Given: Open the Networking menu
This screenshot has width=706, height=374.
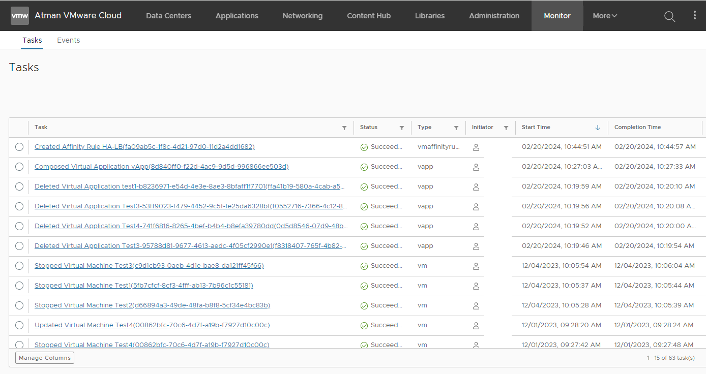Looking at the screenshot, I should click(302, 16).
